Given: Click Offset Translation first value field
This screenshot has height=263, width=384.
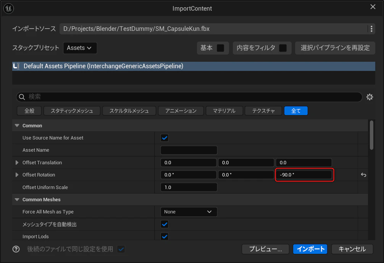Looking at the screenshot, I should (x=188, y=163).
